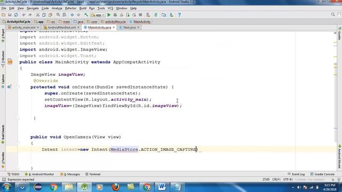Close the MainActivity.java tab
342x192 pixels.
pos(114,27)
